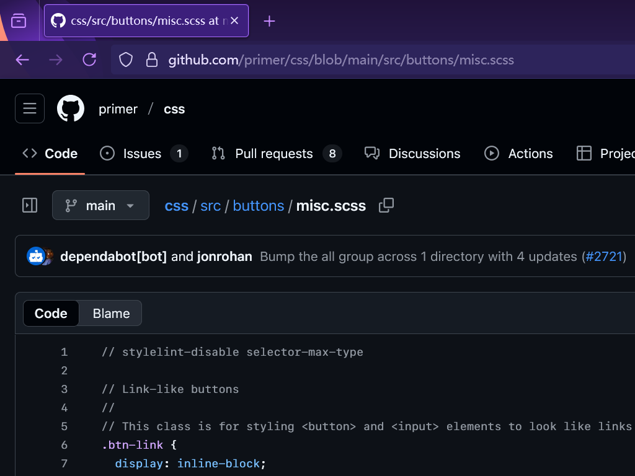Viewport: 635px width, 476px height.
Task: Close the misc.scss browser tab
Action: [234, 21]
